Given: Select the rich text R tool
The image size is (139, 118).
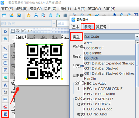Looking at the screenshot, I should 5,92.
